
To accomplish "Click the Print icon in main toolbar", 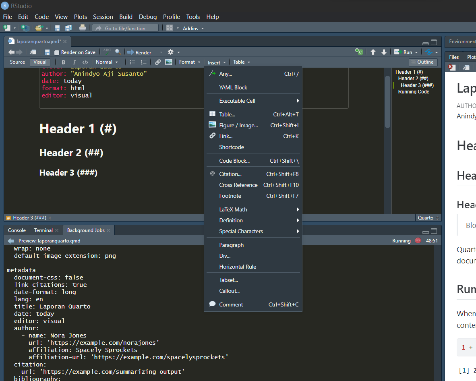I will click(82, 28).
